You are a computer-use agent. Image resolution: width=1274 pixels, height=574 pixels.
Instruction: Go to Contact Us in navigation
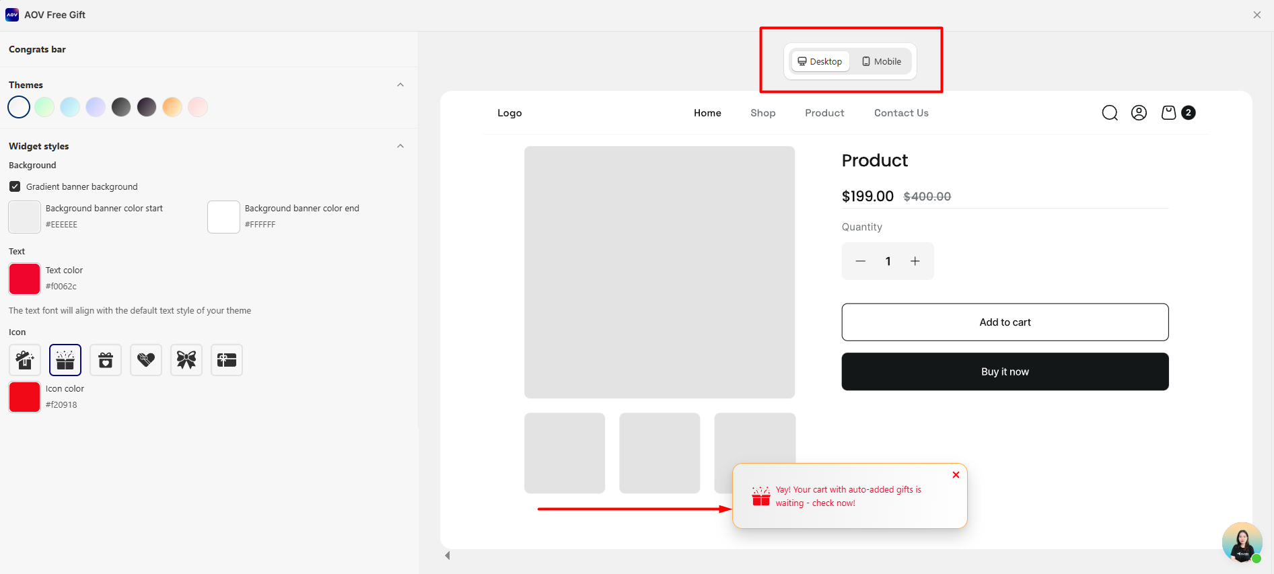(901, 113)
